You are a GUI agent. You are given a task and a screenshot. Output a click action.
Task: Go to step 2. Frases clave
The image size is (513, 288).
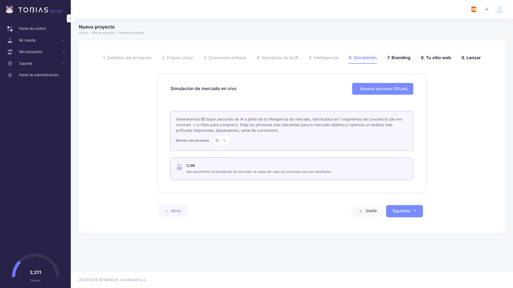coord(177,58)
